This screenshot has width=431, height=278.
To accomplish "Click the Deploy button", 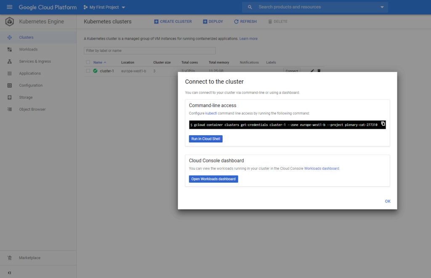I will click(213, 21).
